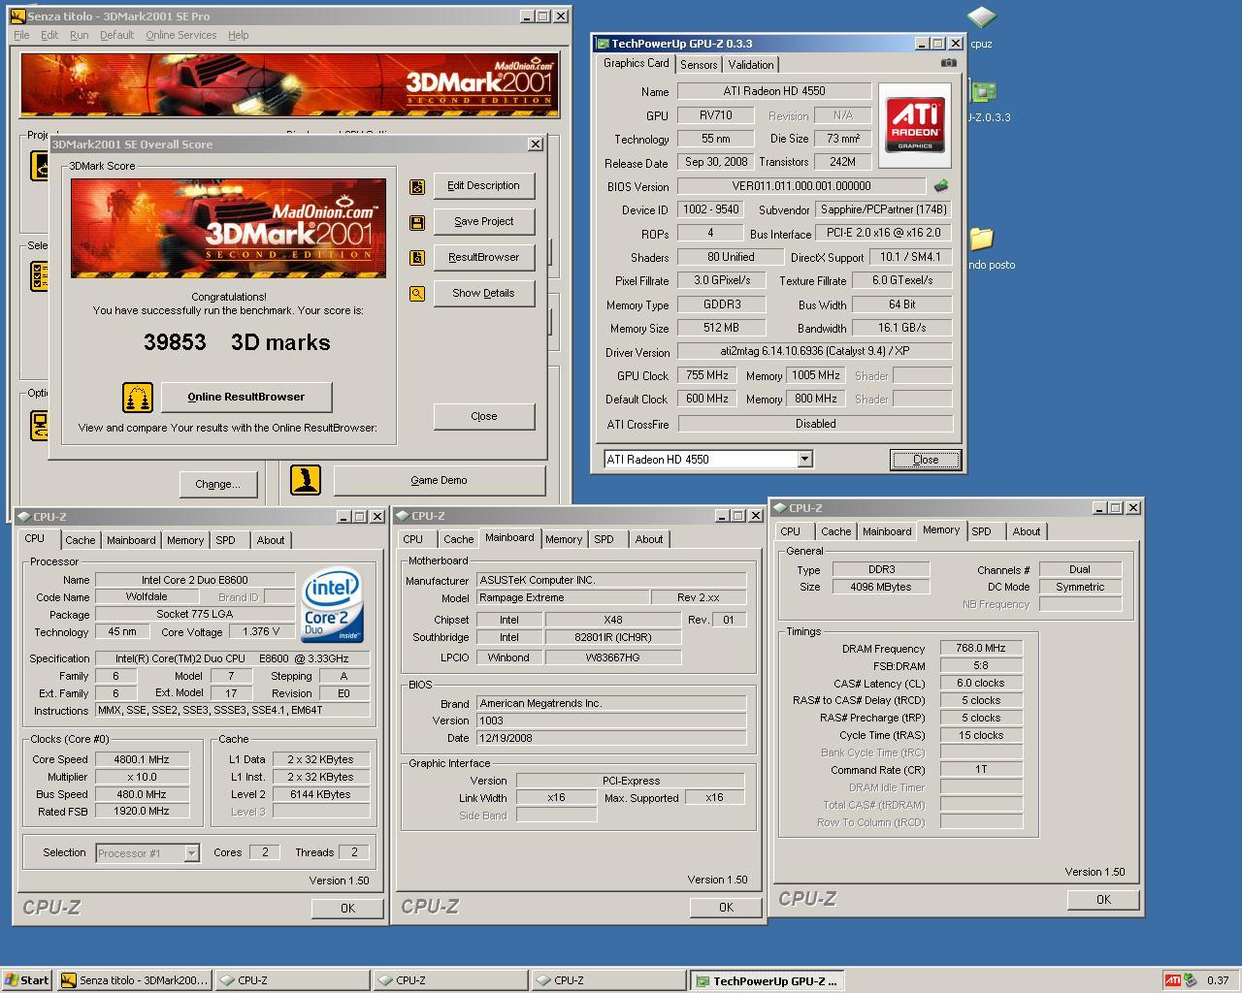Click the Bus Interface PCI-E value
The width and height of the screenshot is (1242, 993).
click(x=884, y=233)
